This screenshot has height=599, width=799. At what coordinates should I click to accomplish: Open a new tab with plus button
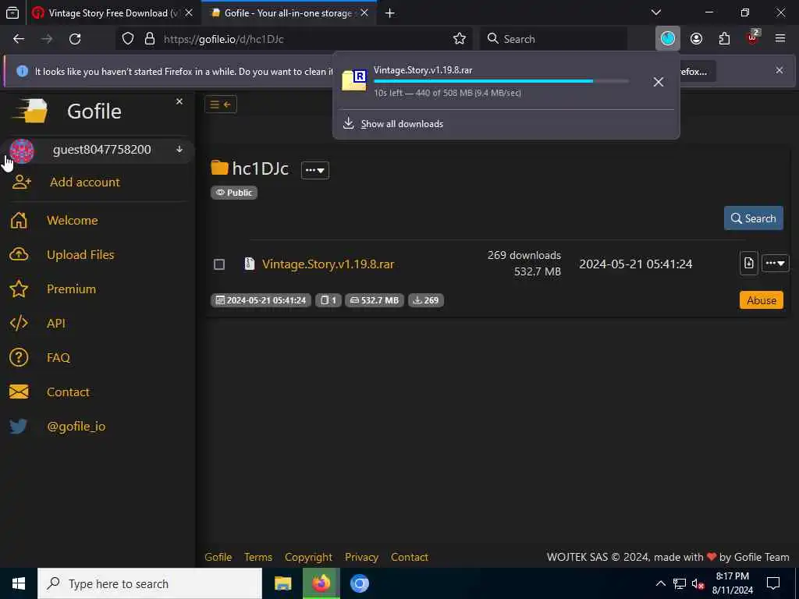[x=390, y=13]
